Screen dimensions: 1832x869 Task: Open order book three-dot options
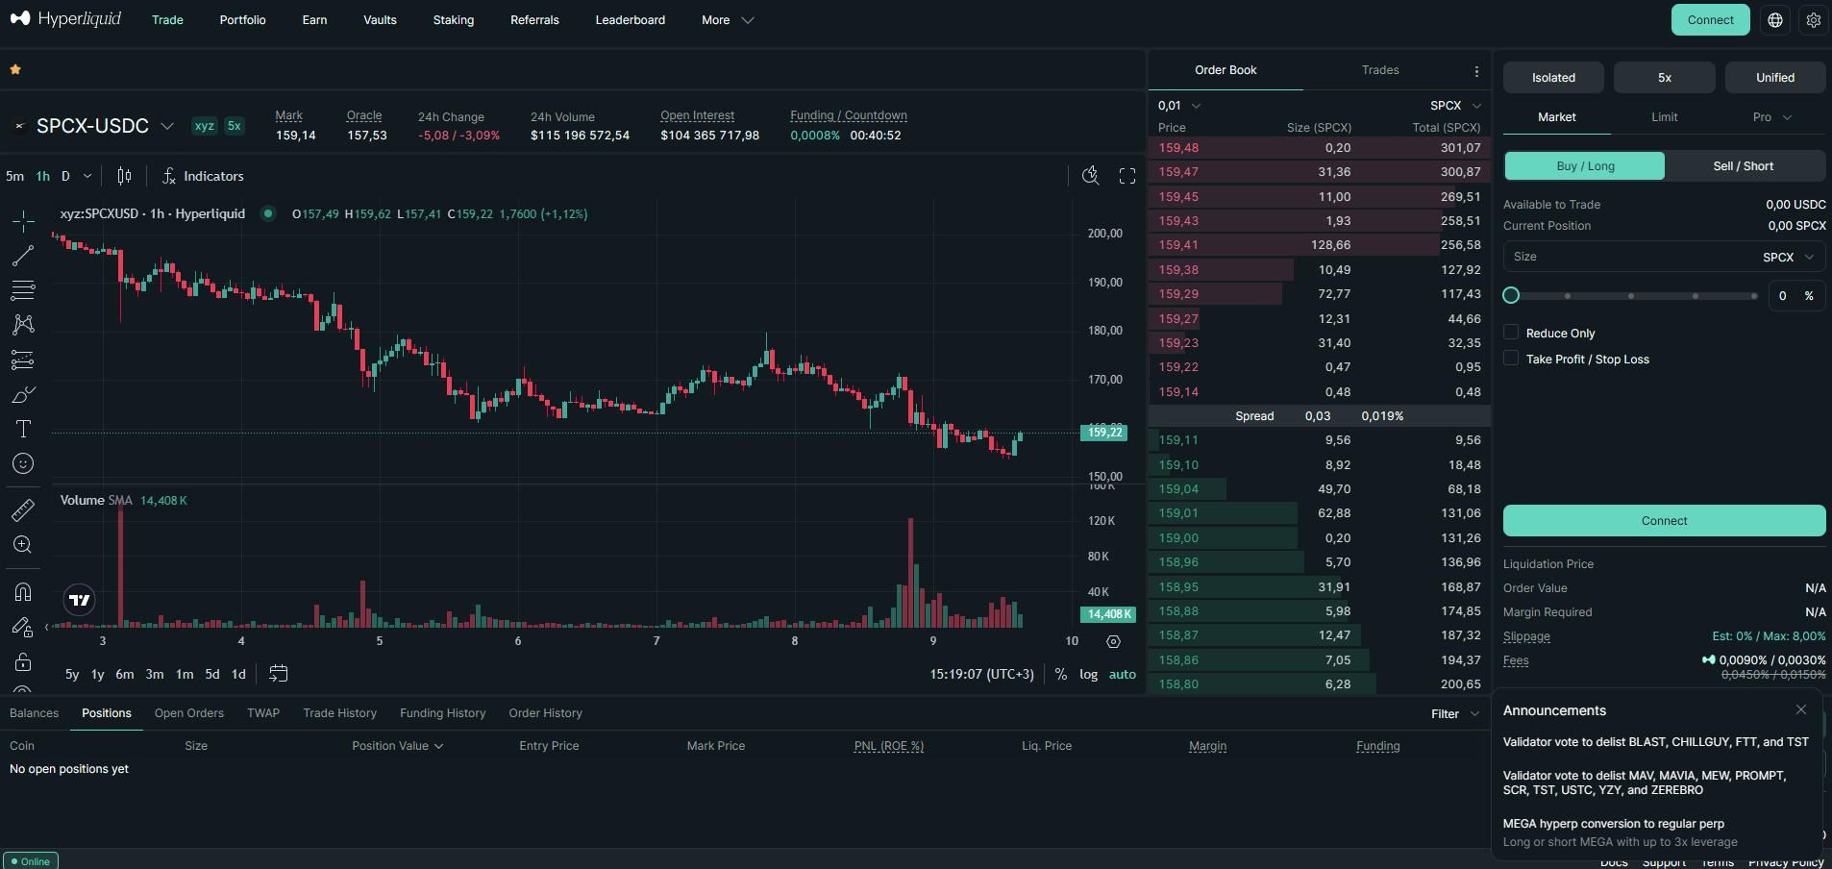tap(1476, 71)
